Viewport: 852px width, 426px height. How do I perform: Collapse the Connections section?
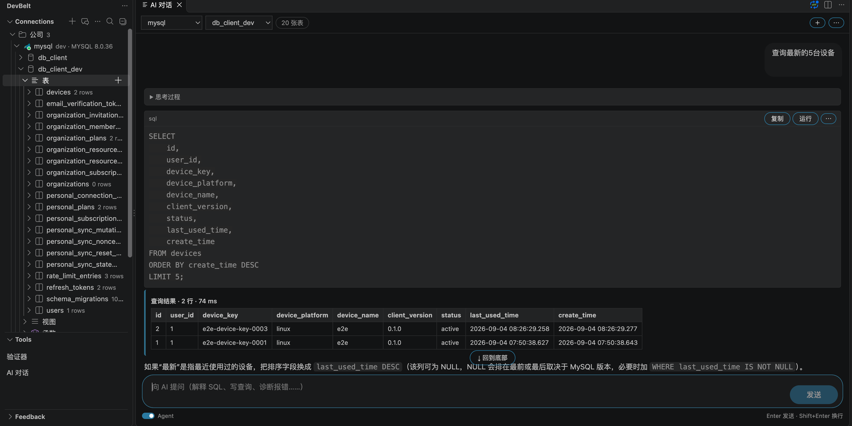(x=10, y=22)
